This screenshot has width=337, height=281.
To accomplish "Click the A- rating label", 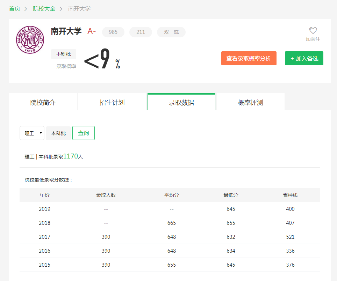I will [92, 31].
